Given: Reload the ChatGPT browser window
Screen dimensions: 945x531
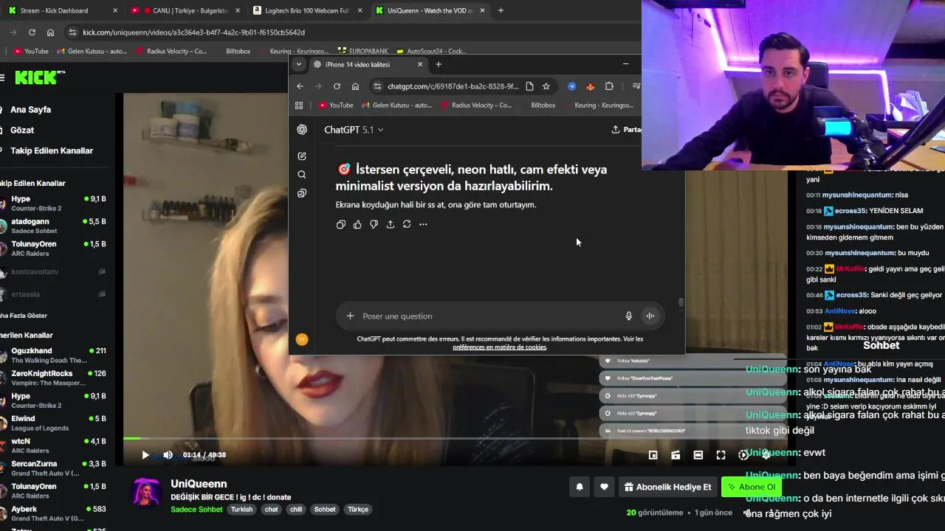Looking at the screenshot, I should (337, 86).
